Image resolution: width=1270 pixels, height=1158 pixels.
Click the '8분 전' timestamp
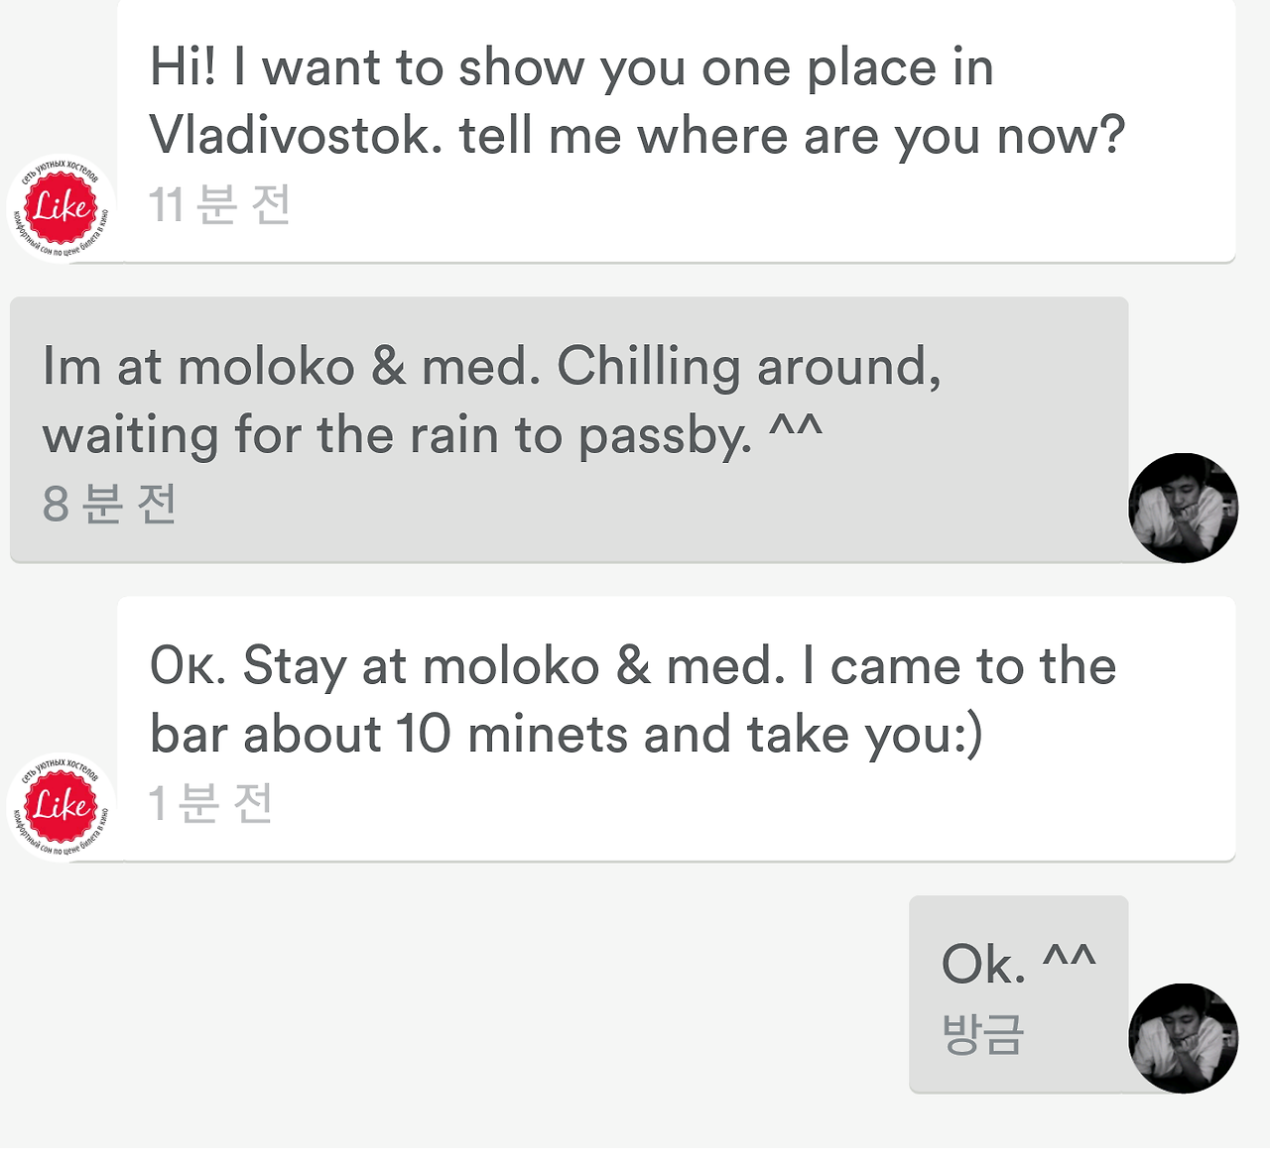click(110, 504)
